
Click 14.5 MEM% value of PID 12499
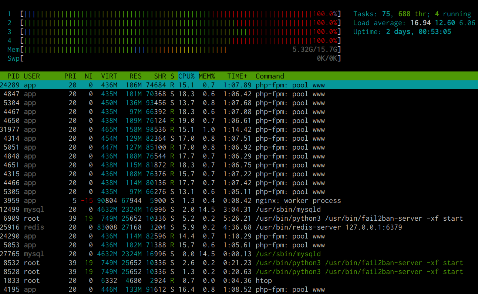pyautogui.click(x=207, y=210)
